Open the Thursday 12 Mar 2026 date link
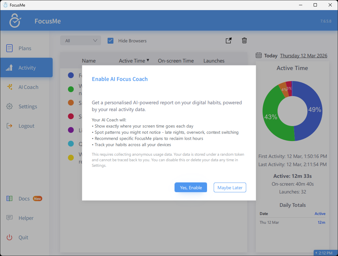The height and width of the screenshot is (256, 338). [304, 56]
